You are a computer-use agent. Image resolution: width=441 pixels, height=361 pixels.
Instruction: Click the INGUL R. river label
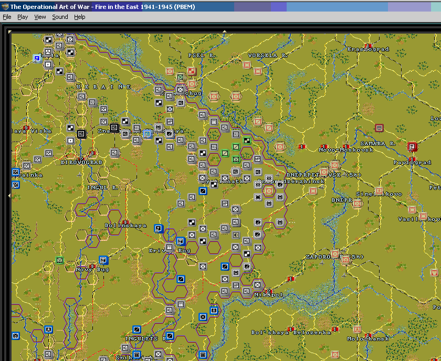coord(103,187)
